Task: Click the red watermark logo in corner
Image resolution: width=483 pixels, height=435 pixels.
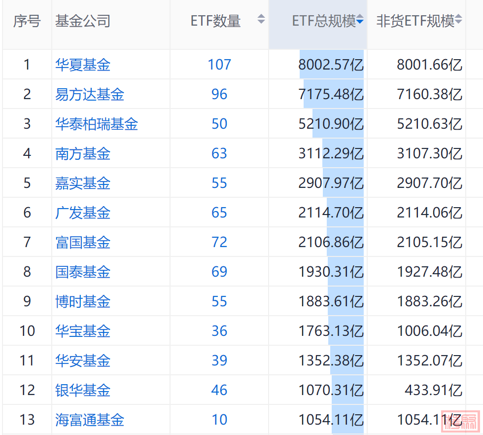Action: [x=460, y=421]
